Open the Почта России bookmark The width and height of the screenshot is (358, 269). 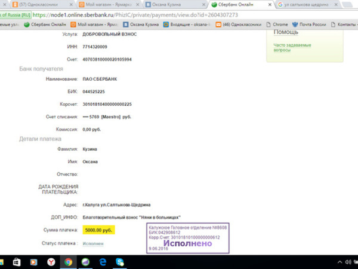pyautogui.click(x=309, y=25)
